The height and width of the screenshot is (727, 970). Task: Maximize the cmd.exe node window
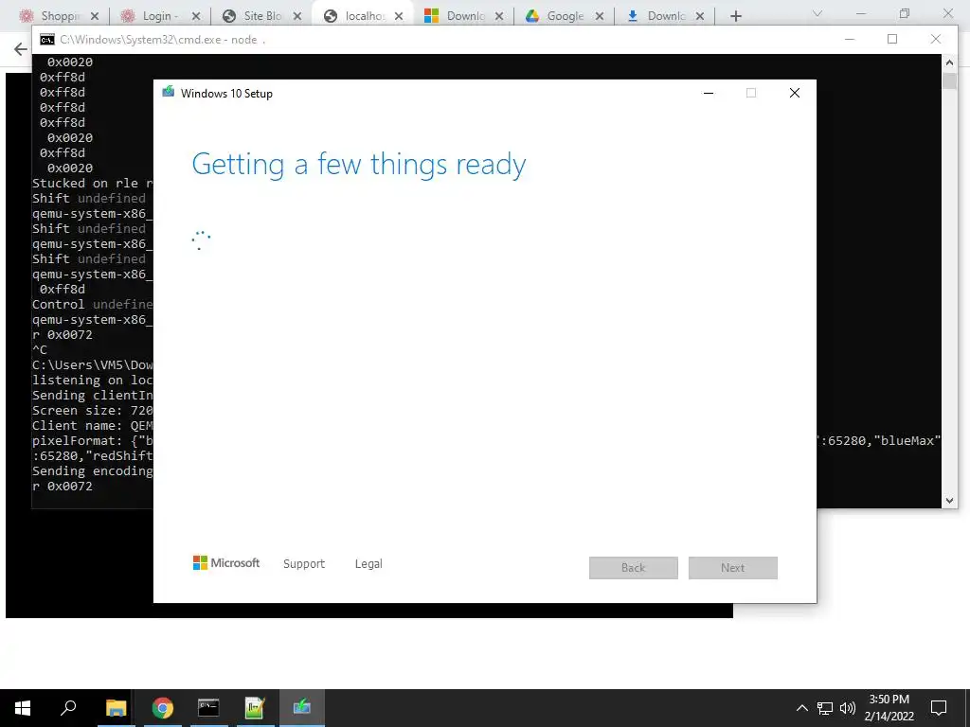tap(892, 39)
